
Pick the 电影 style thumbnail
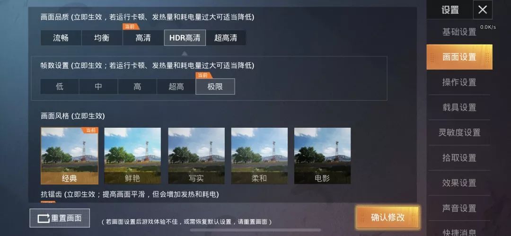[x=322, y=156]
